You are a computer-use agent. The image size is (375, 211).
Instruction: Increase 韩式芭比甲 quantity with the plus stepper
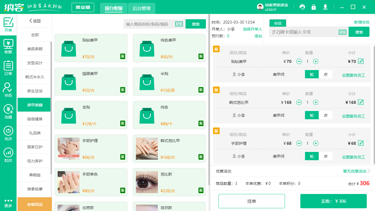point(316,102)
